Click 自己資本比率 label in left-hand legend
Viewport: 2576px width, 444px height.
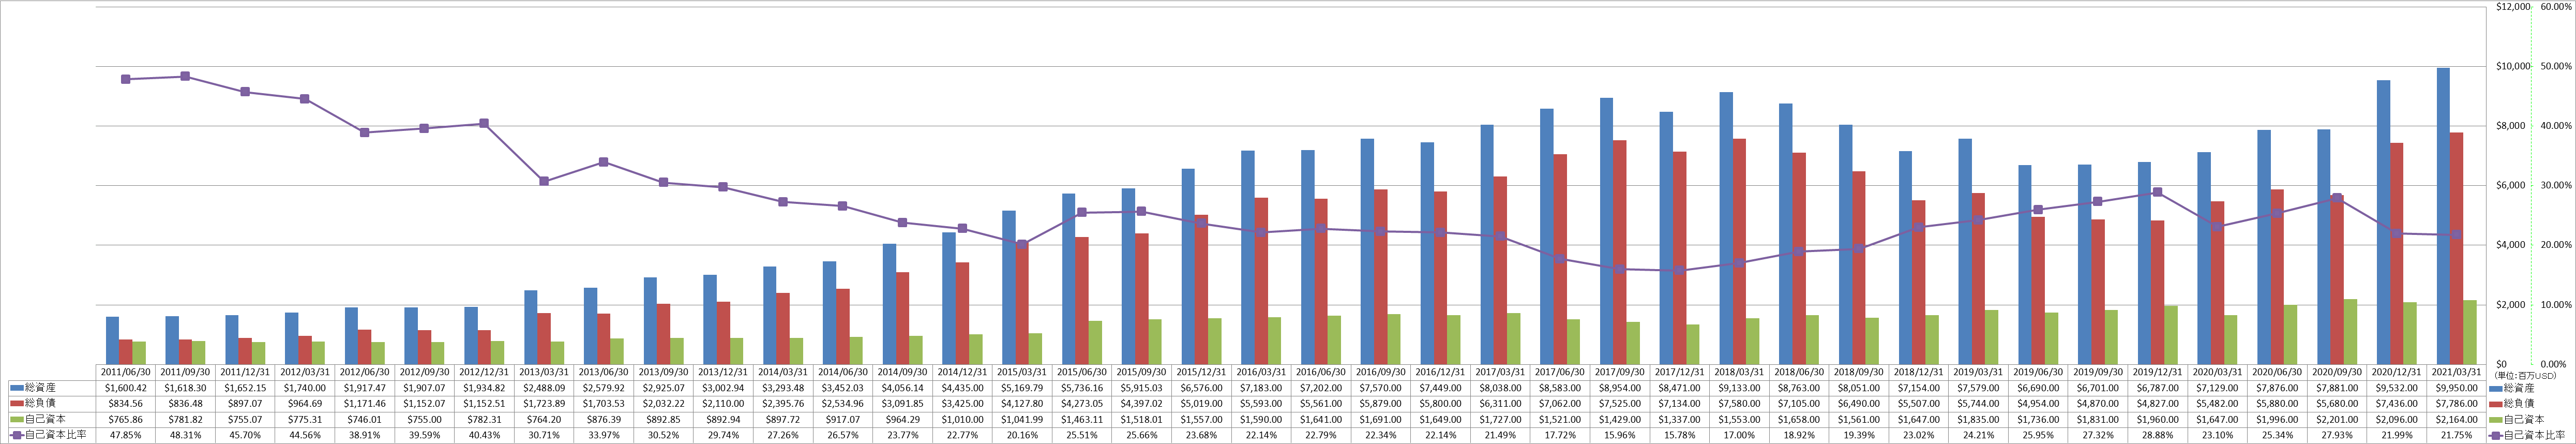(55, 435)
